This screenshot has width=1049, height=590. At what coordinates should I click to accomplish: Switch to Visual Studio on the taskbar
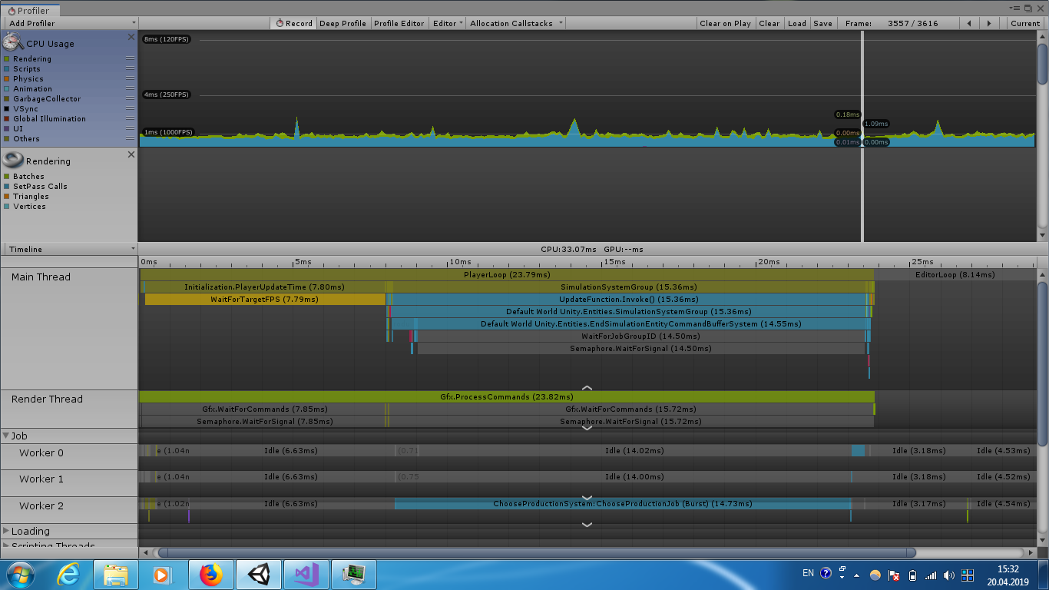click(306, 575)
